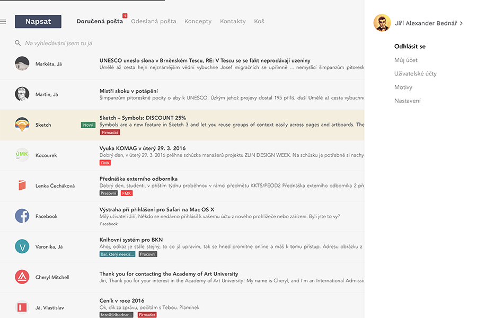
Task: Click Veronika's teal V avatar
Action: 22,246
